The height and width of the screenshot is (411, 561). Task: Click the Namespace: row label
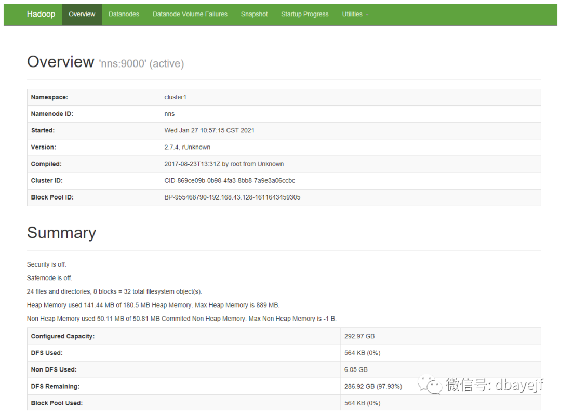click(49, 97)
